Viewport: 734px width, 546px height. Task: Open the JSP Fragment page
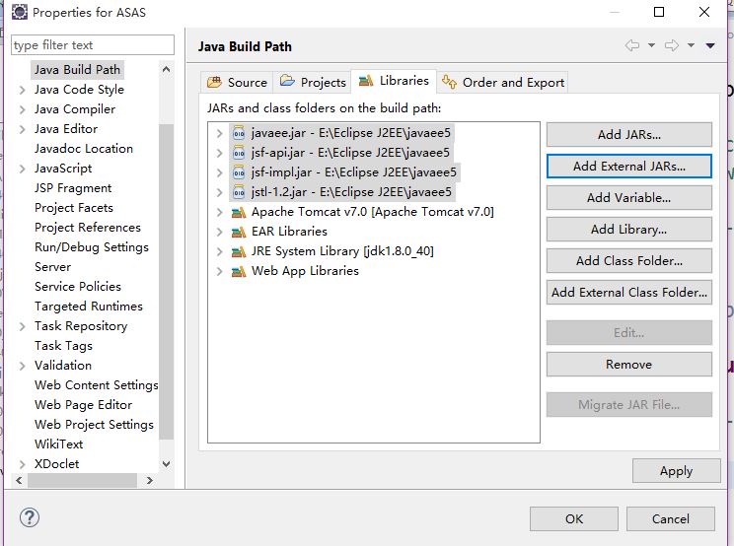click(73, 188)
